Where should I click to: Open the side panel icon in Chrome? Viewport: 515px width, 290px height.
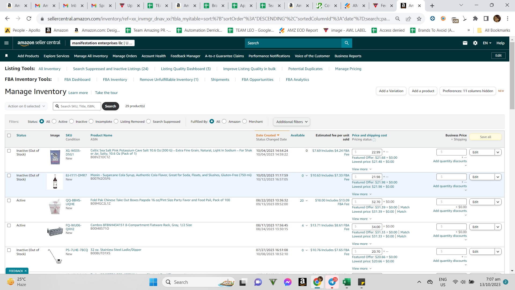coord(486,19)
